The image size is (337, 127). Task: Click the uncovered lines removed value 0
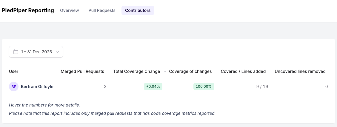326,87
